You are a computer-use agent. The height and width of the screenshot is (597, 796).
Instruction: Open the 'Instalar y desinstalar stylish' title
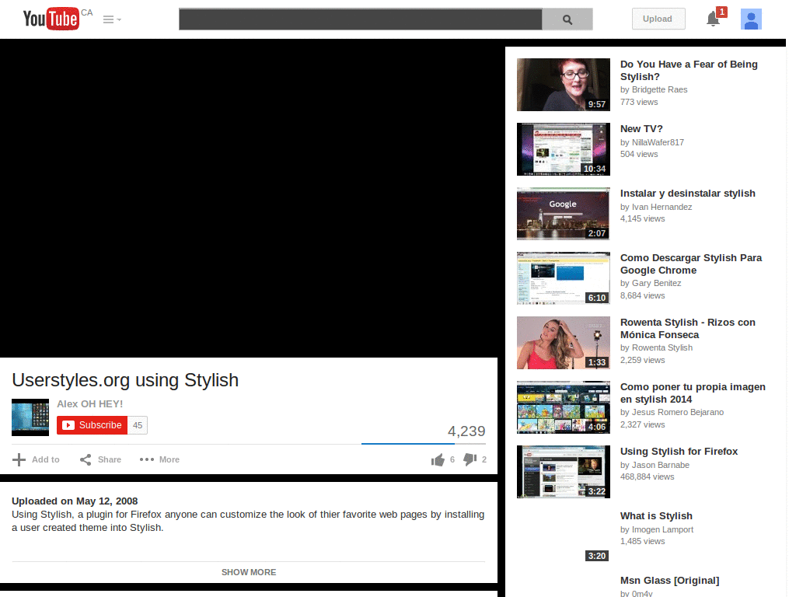[688, 194]
